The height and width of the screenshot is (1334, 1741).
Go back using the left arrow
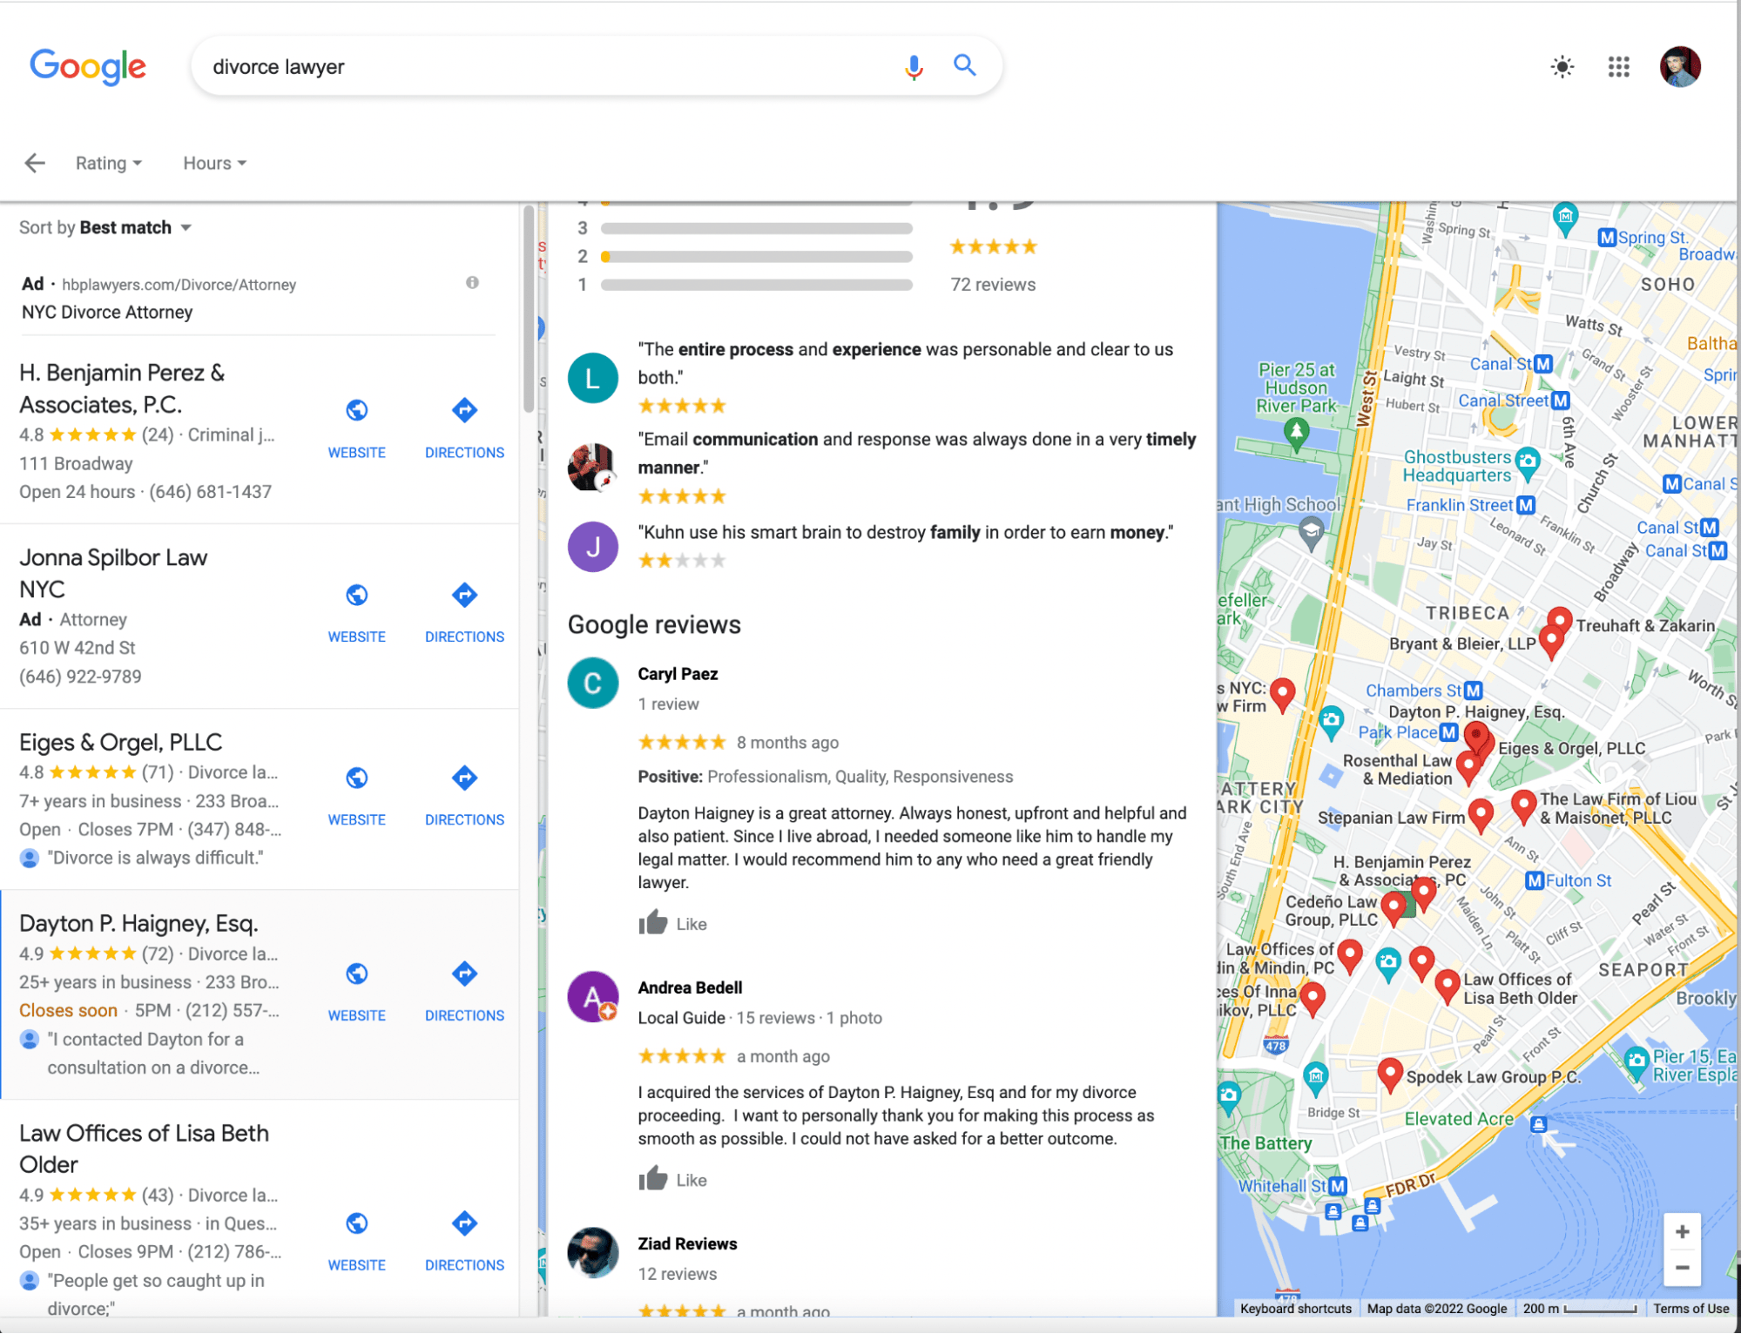(x=35, y=163)
